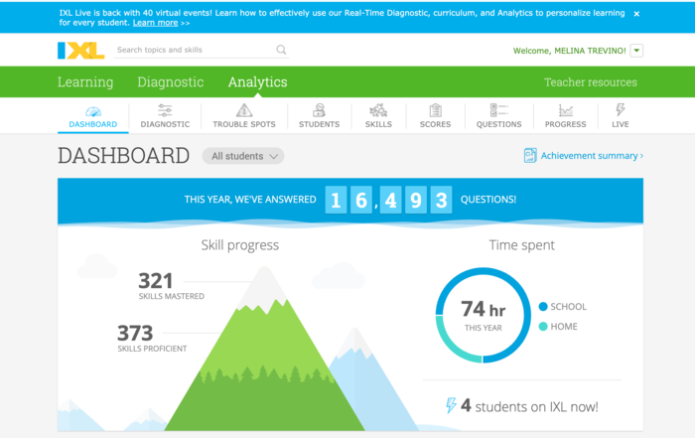Dismiss the IXL Live announcement banner
The image size is (695, 438).
pos(636,14)
